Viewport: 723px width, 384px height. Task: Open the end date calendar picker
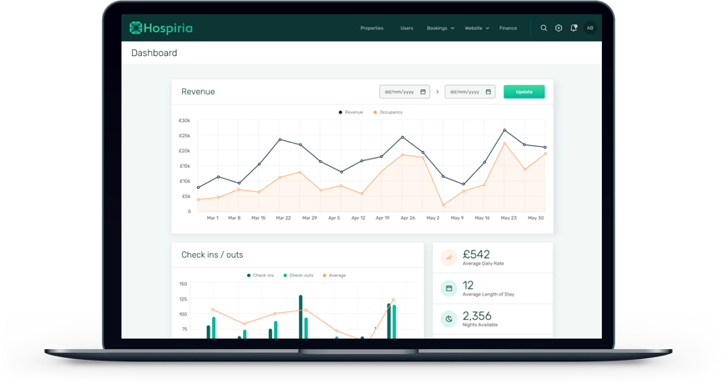[x=488, y=92]
